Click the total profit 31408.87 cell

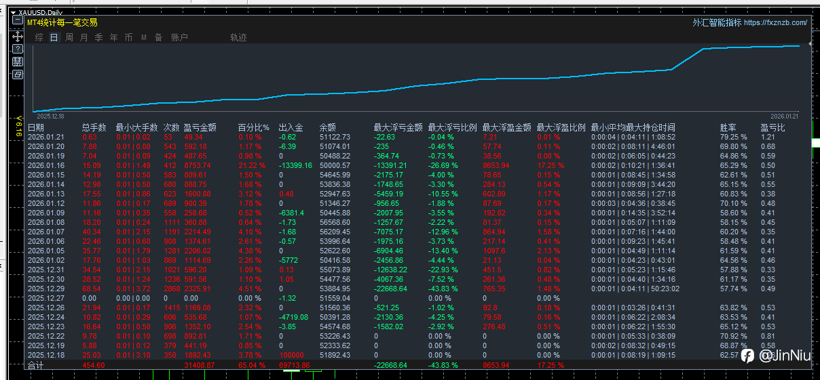(200, 365)
